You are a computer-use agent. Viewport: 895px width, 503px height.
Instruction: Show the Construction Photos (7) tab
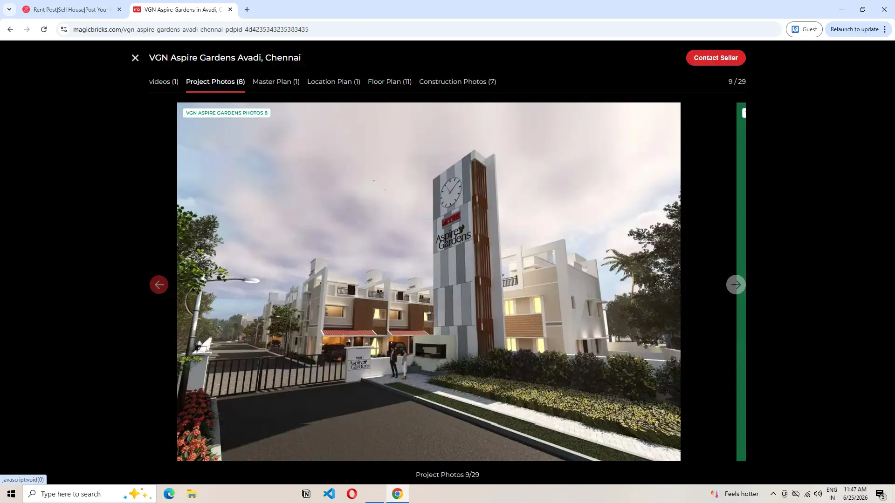[457, 82]
